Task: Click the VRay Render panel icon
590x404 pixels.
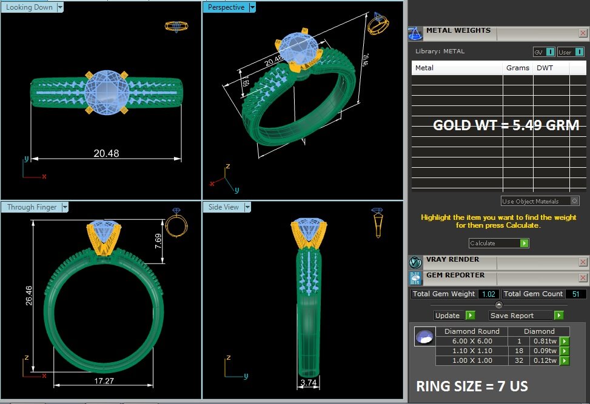Action: pos(415,262)
